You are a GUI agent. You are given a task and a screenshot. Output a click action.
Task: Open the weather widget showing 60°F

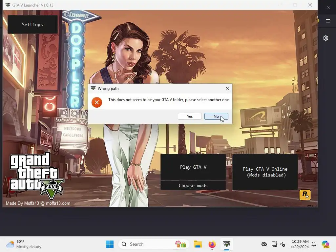point(24,244)
